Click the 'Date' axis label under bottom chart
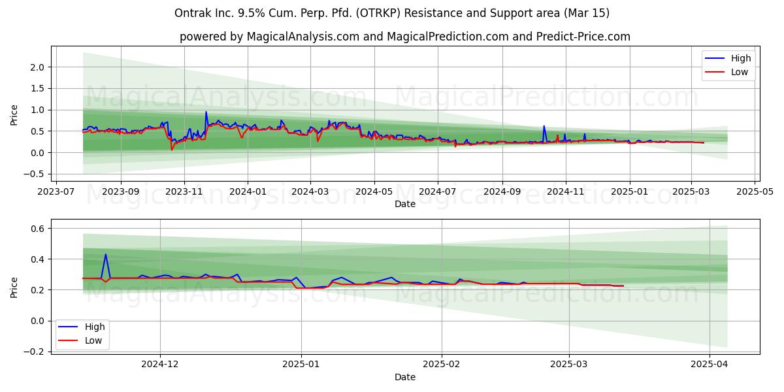The height and width of the screenshot is (392, 784). (405, 377)
